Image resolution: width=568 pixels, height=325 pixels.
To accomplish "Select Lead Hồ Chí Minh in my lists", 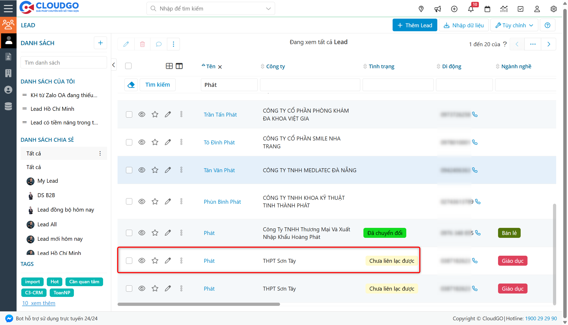I will (x=52, y=109).
